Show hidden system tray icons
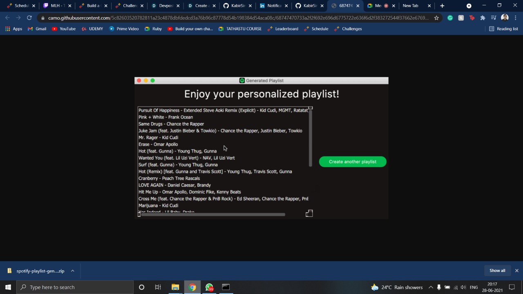Screen dimensions: 523x294 coord(431,287)
